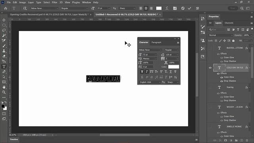Open anti-aliasing Sharp dropdown in options bar

(x=134, y=8)
